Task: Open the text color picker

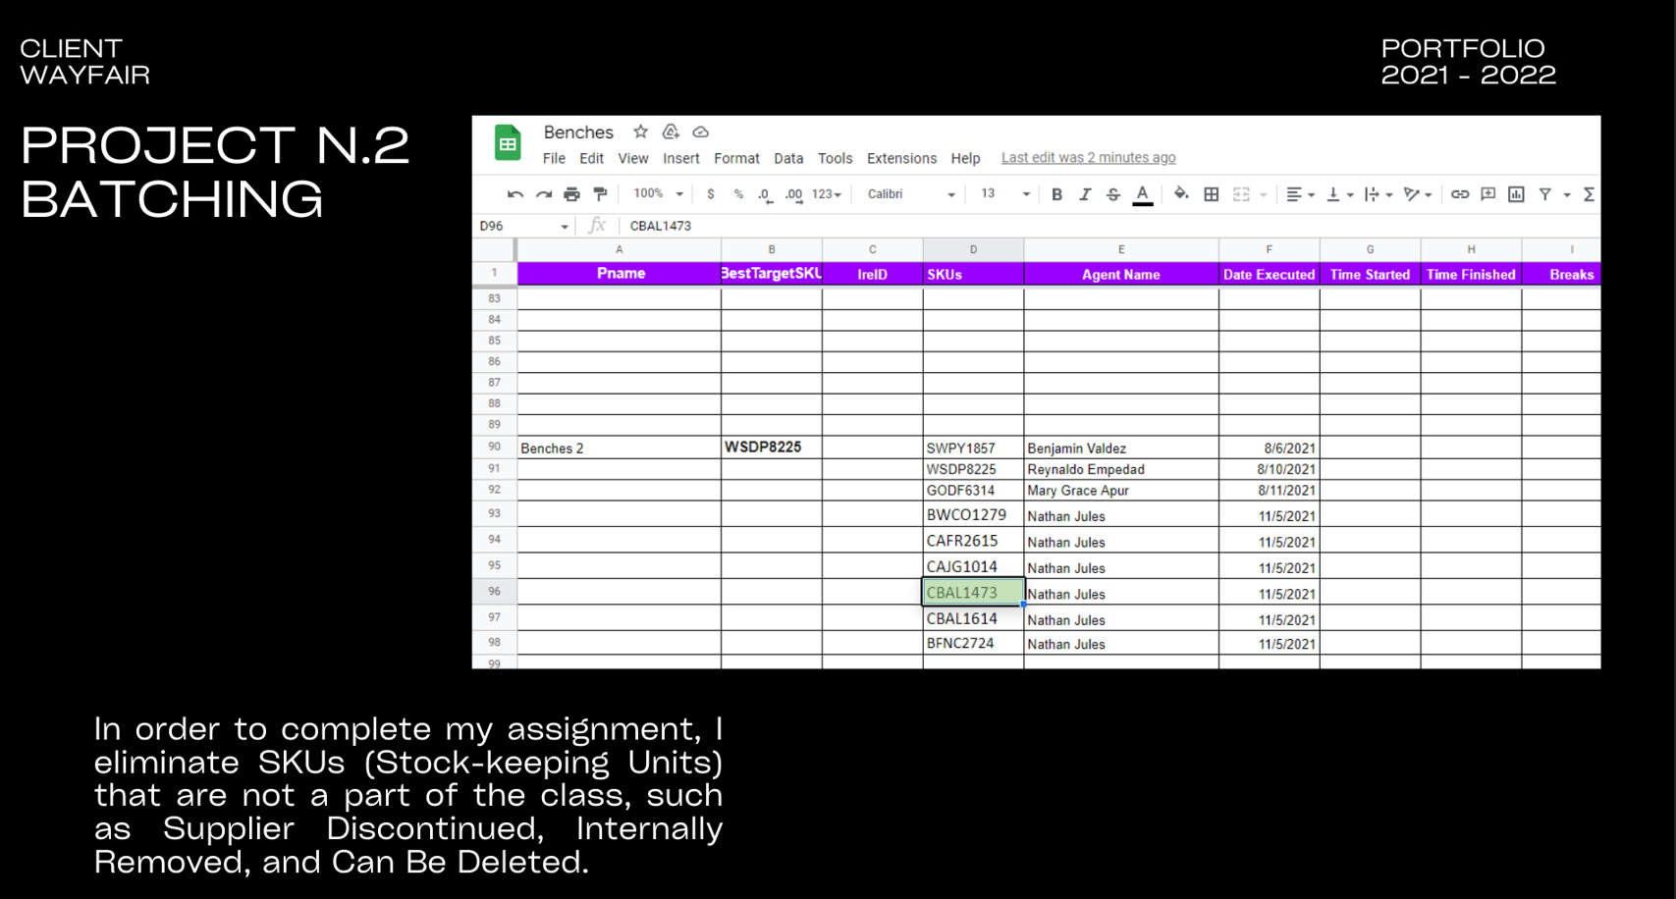Action: click(x=1143, y=195)
